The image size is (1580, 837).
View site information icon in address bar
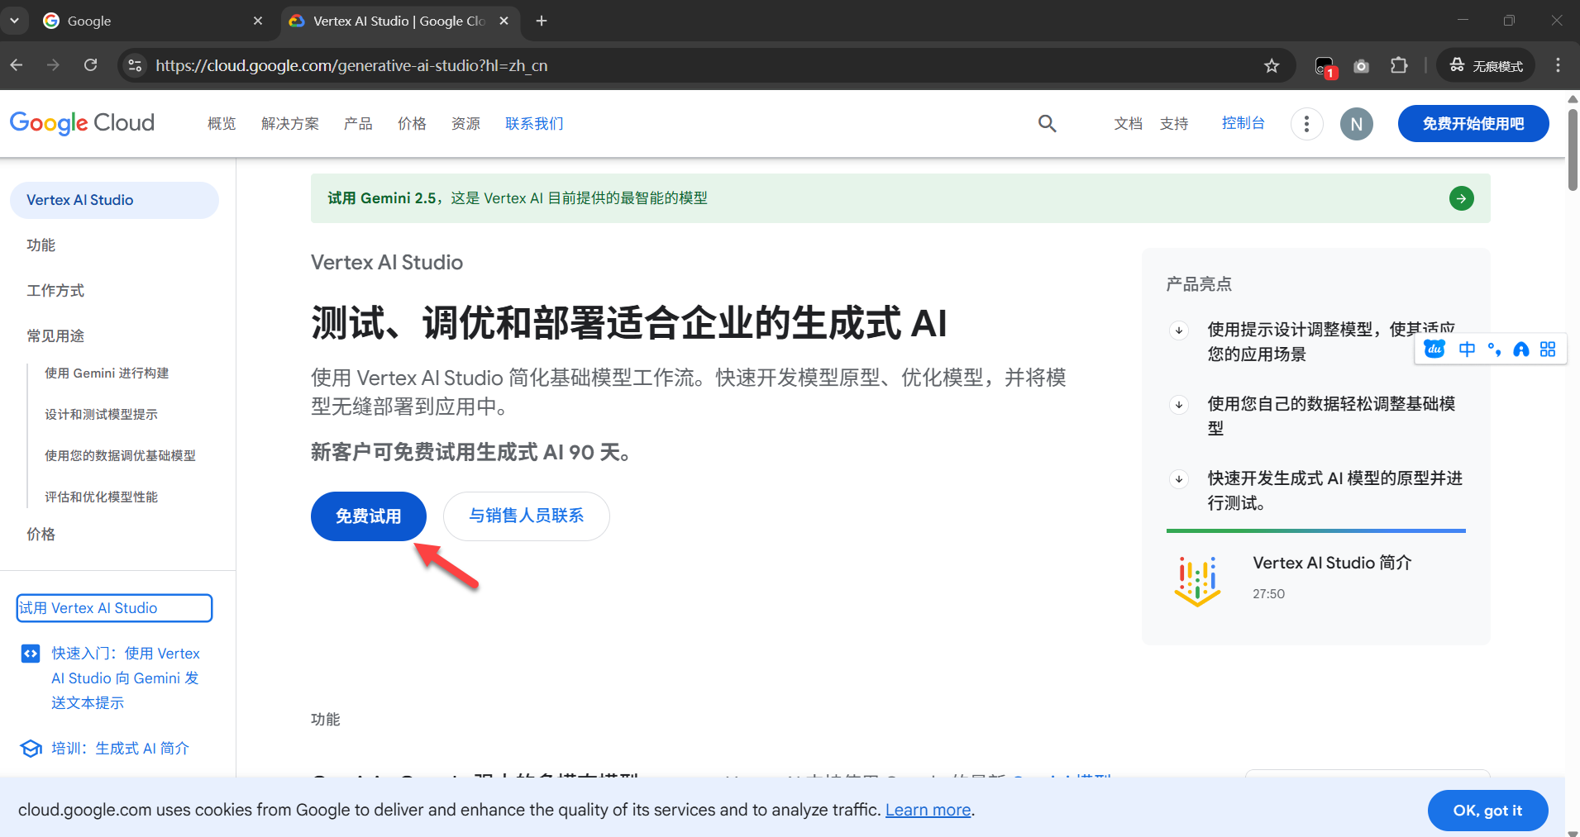pyautogui.click(x=135, y=65)
